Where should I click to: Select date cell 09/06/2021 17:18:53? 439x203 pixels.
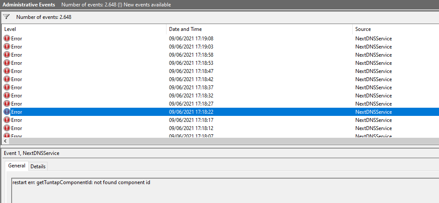pyautogui.click(x=191, y=63)
